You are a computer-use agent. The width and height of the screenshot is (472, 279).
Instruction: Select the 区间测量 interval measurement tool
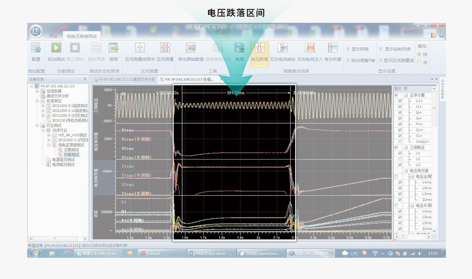[x=165, y=48]
